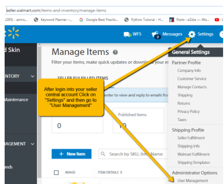224x184 pixels.
Task: Click the browser address bar URL
Action: coord(56,11)
